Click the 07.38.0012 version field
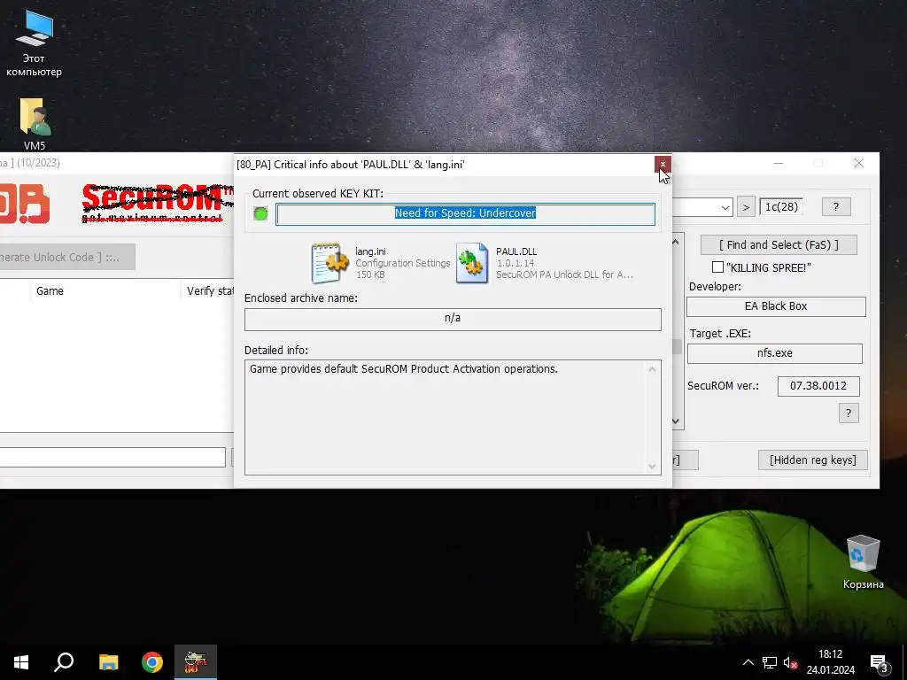The image size is (907, 680). 818,386
